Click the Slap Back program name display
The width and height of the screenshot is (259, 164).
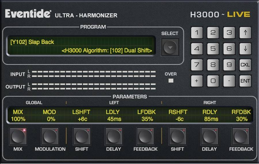32,42
